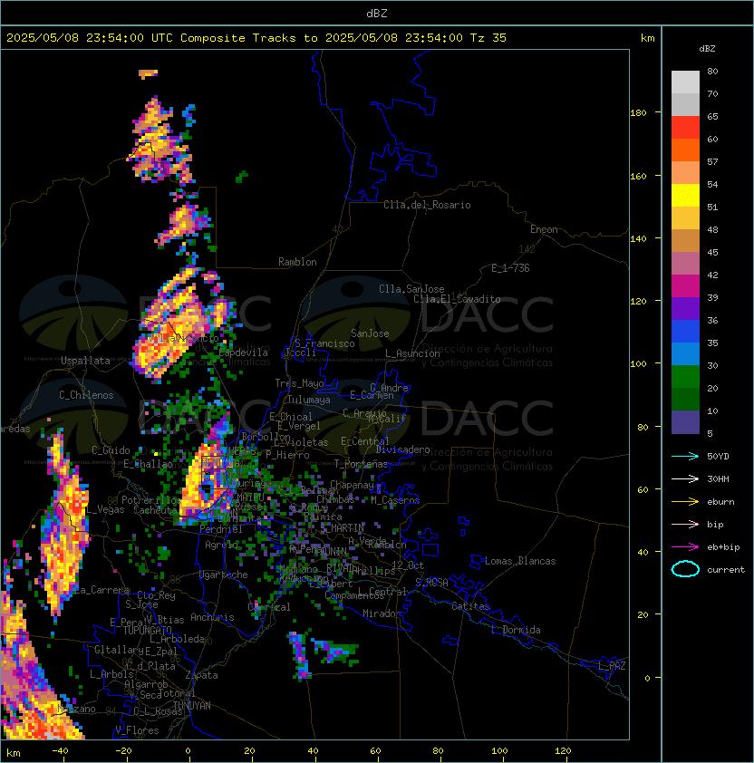The height and width of the screenshot is (763, 754).
Task: Click the 'M_Caseros' map label
Action: click(x=395, y=500)
